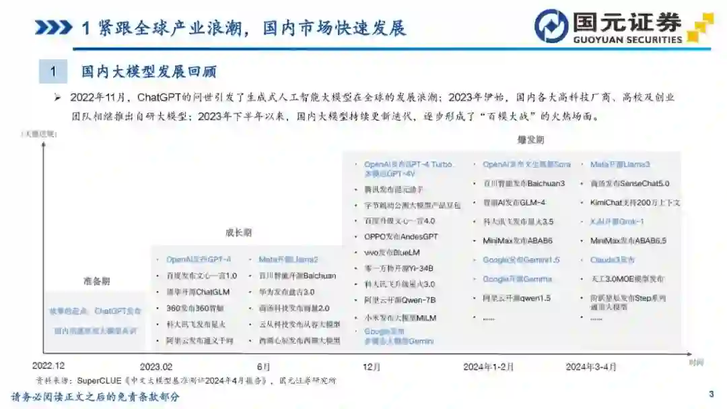The width and height of the screenshot is (727, 409).
Task: Click the entry Meta开源Llama3
Action: tap(620, 164)
